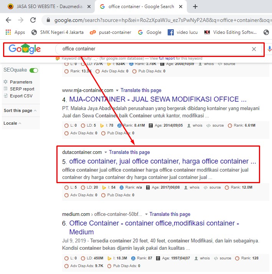Click Rank: 6.61M on mja-container row

click(x=242, y=125)
